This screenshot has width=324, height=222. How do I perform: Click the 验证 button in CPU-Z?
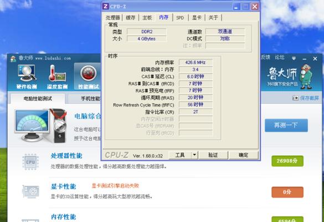tap(213, 155)
